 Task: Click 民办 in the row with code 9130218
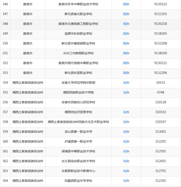126,24
